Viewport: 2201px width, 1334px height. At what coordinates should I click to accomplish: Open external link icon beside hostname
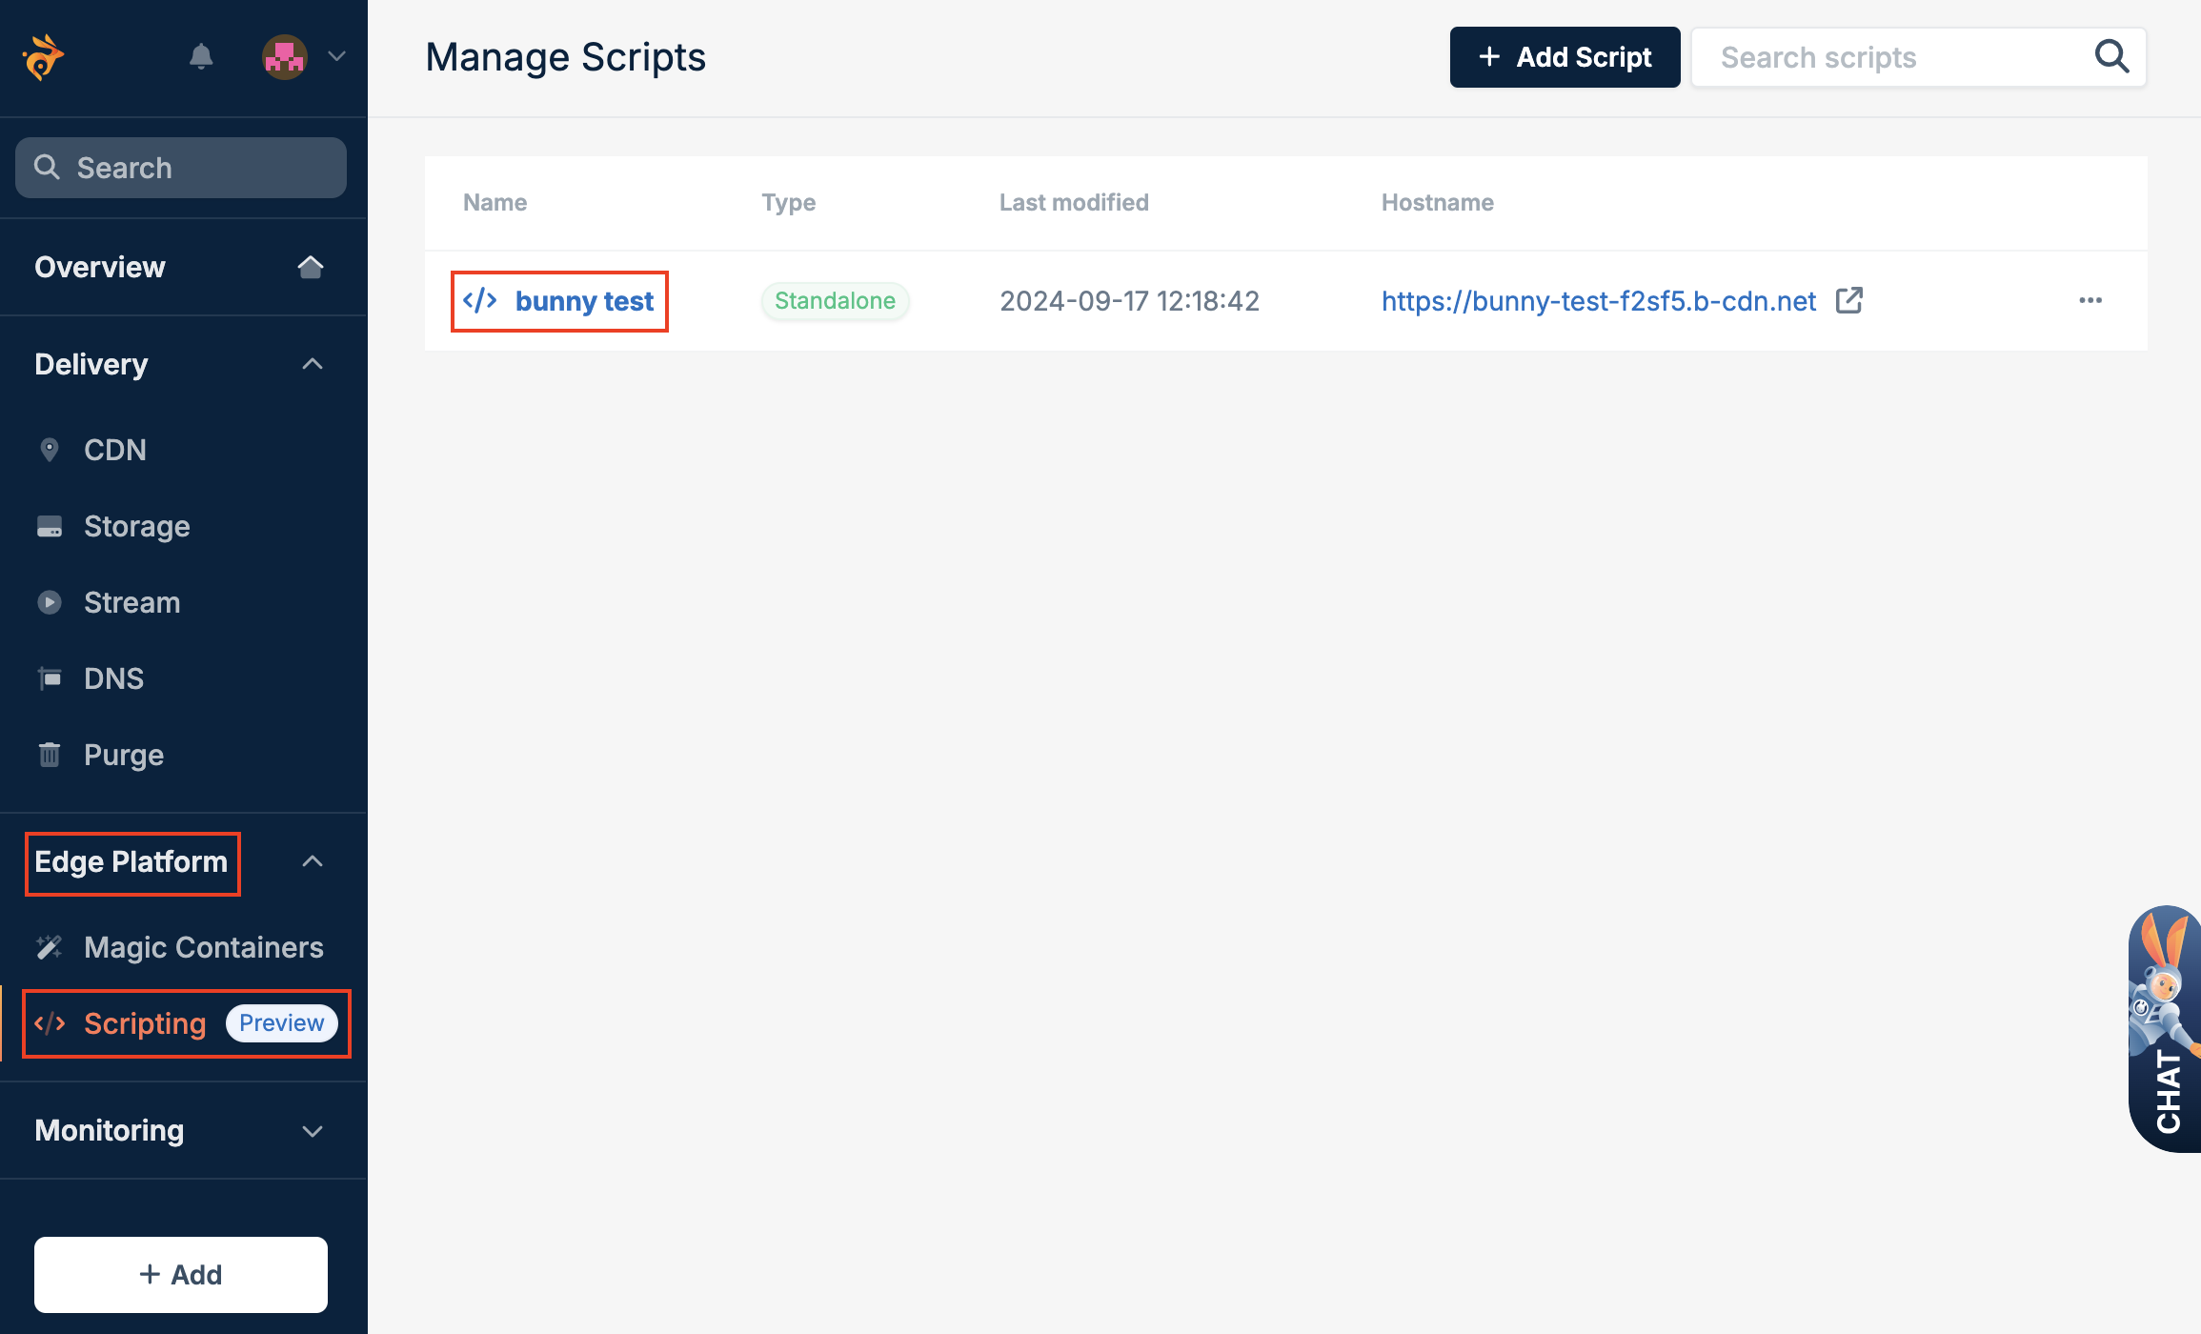[x=1848, y=300]
